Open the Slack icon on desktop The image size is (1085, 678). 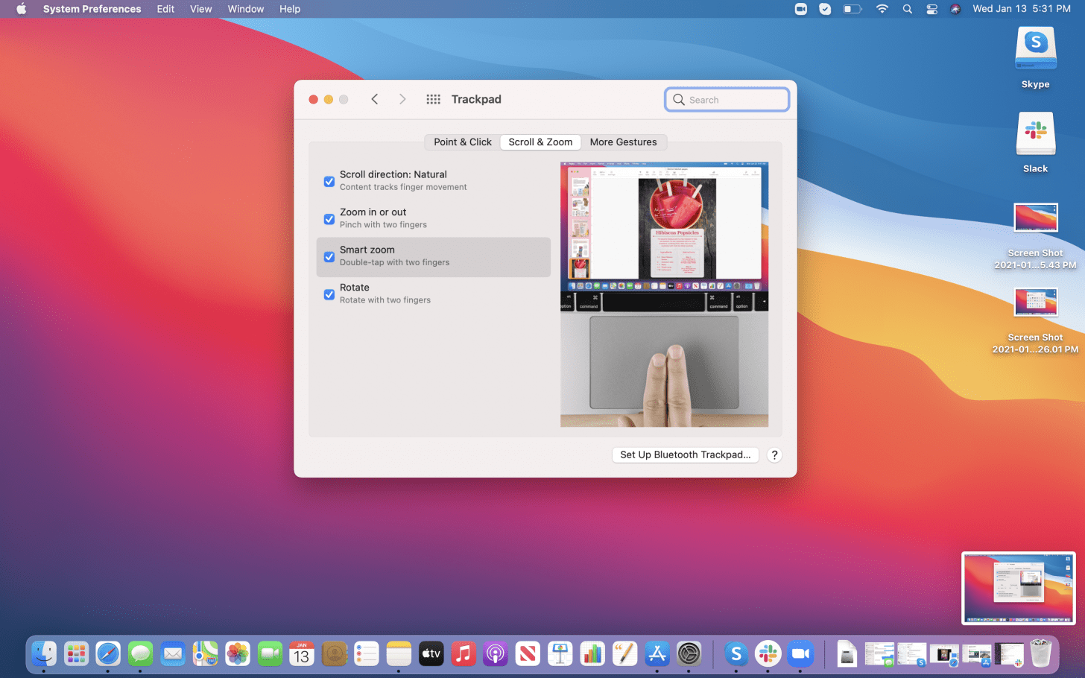point(1035,136)
